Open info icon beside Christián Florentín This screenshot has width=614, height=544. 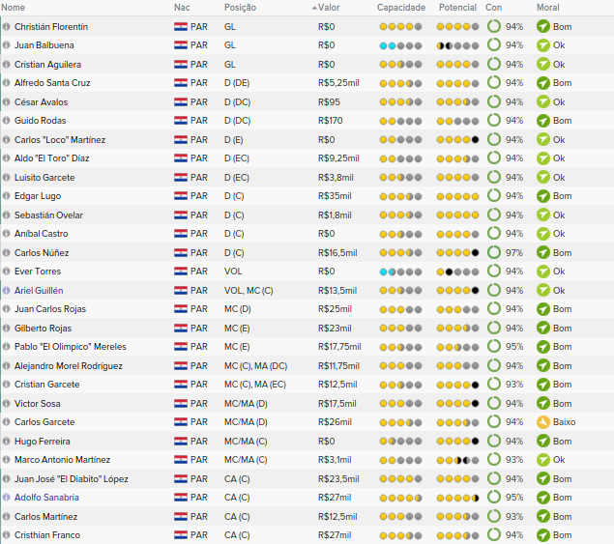[x=6, y=27]
